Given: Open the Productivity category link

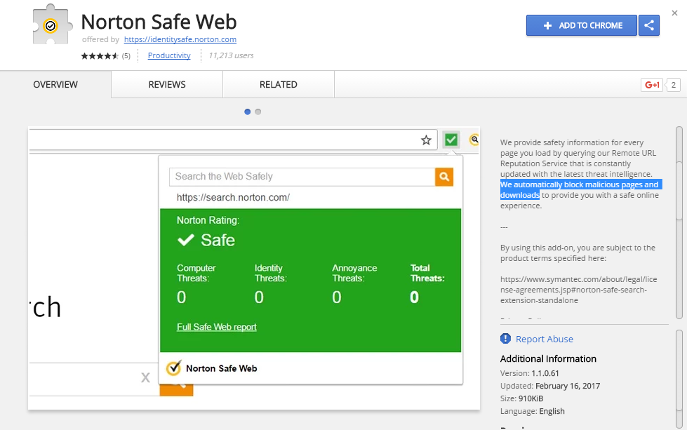Looking at the screenshot, I should click(x=169, y=55).
